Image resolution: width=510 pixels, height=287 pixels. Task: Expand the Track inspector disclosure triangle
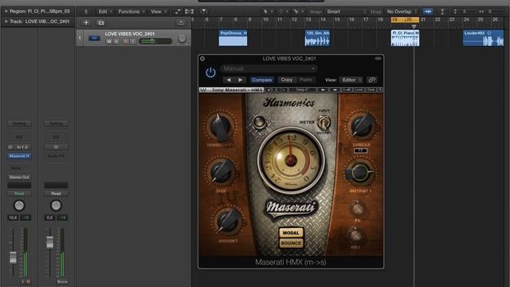6,22
